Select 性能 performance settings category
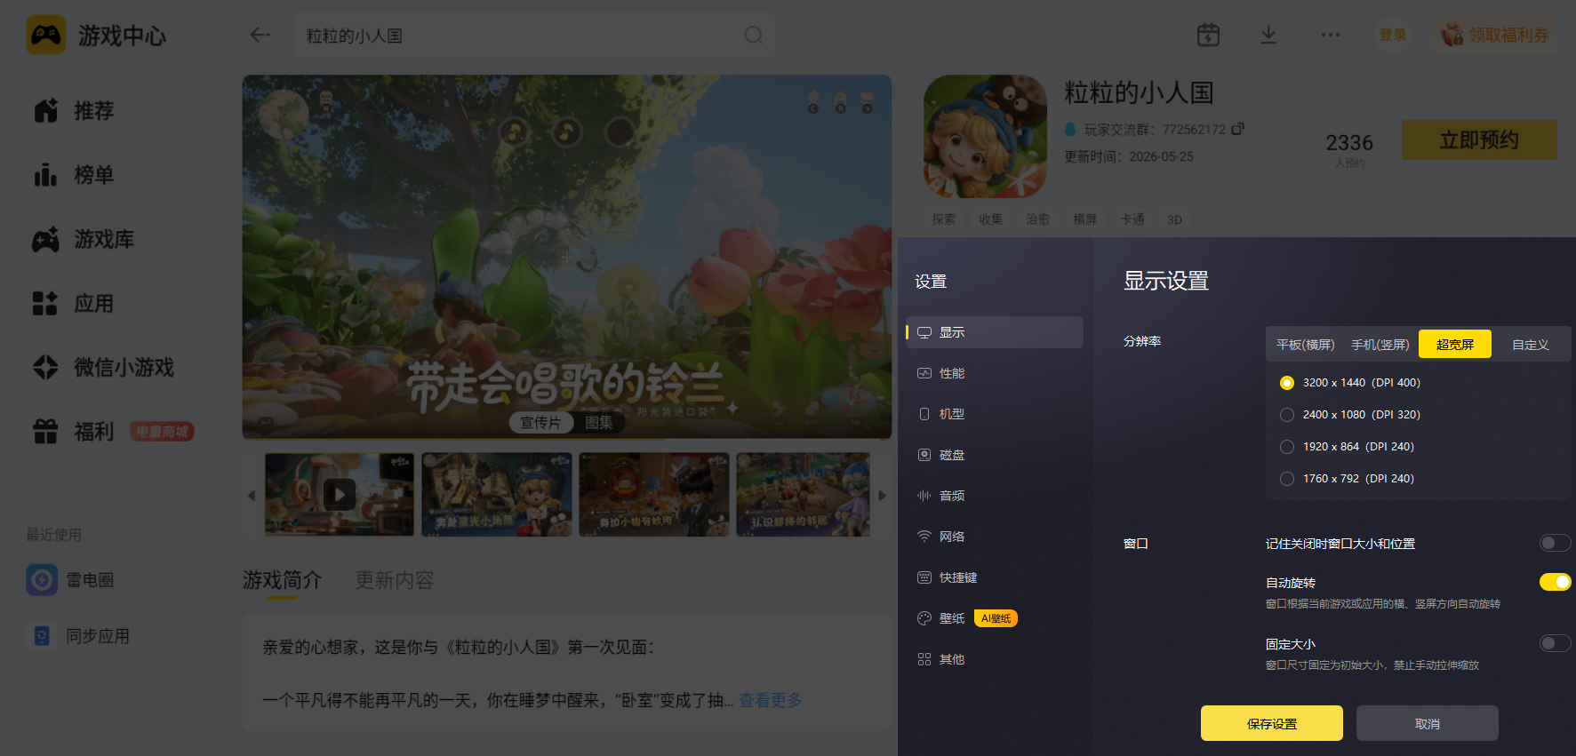This screenshot has width=1576, height=756. point(995,373)
